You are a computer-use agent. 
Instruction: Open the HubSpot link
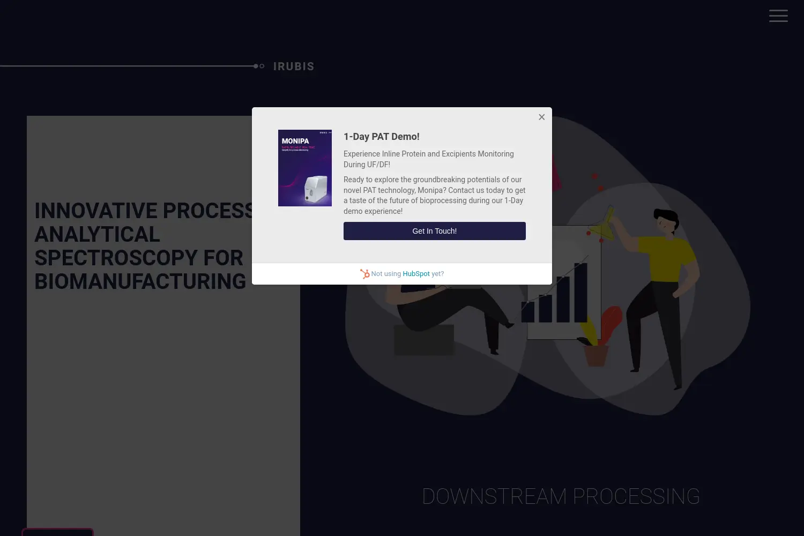click(416, 274)
